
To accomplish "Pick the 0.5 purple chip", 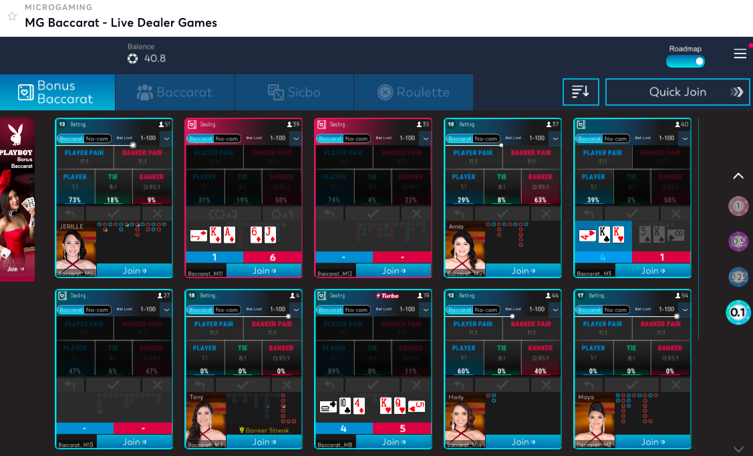I will point(738,242).
